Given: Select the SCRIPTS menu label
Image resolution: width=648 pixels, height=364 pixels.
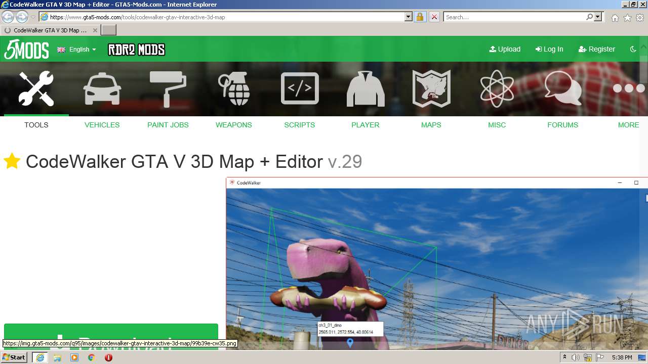Looking at the screenshot, I should coord(300,125).
